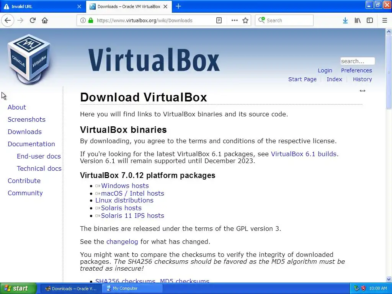View the page History link
Image resolution: width=392 pixels, height=294 pixels.
pyautogui.click(x=363, y=79)
